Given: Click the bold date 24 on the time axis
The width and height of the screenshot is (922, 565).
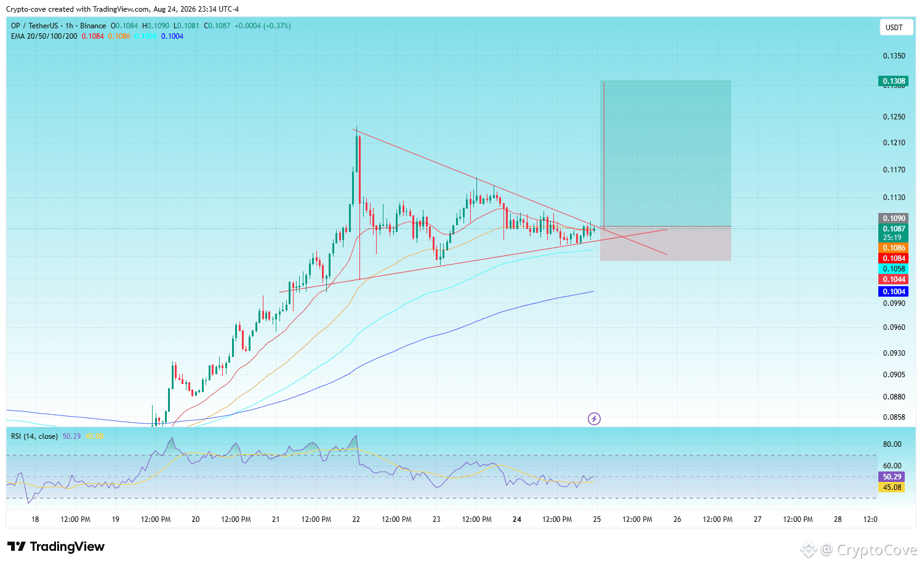Looking at the screenshot, I should [x=517, y=519].
